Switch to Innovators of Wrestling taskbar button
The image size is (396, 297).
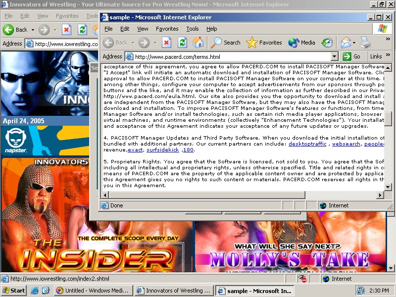coord(174,291)
